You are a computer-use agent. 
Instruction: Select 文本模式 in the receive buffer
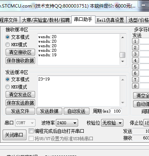[17, 37]
